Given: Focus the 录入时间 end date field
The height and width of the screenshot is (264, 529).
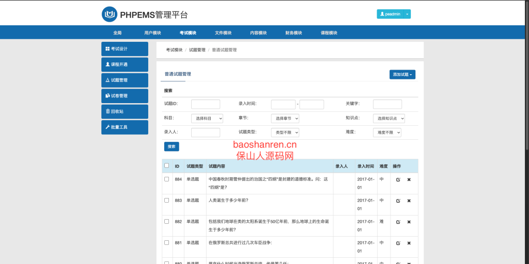Looking at the screenshot, I should (312, 104).
